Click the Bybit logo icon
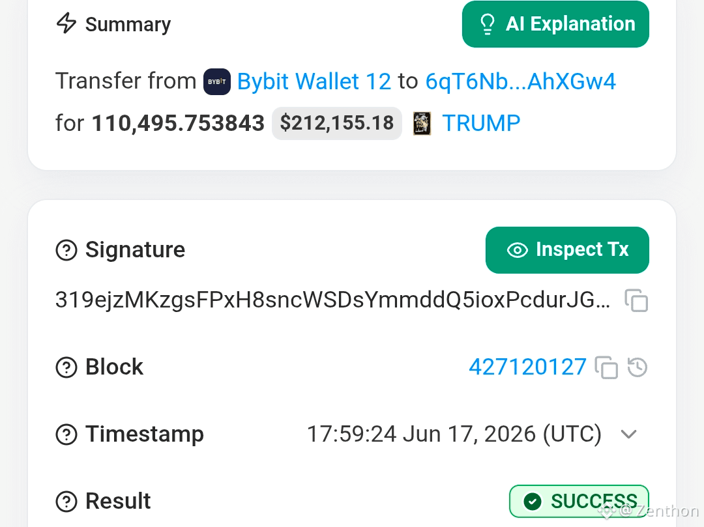Image resolution: width=704 pixels, height=527 pixels. 217,81
